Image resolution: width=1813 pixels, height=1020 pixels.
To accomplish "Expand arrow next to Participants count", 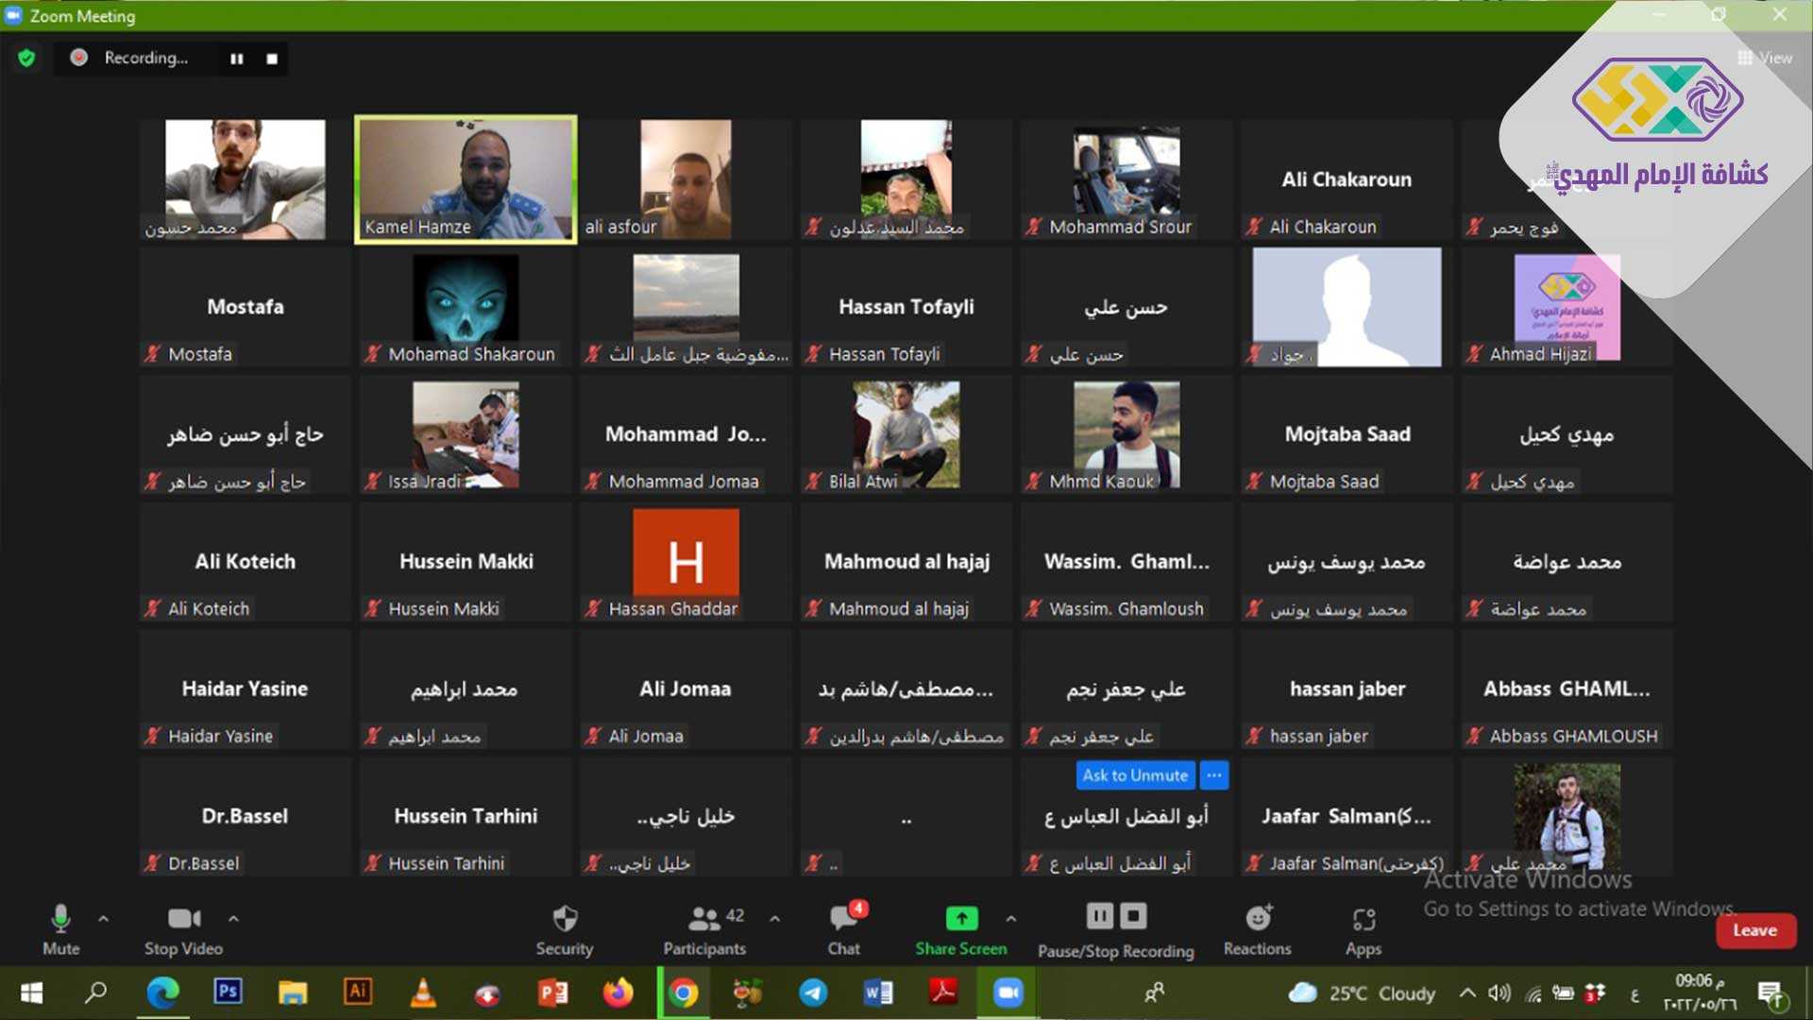I will coord(774,918).
